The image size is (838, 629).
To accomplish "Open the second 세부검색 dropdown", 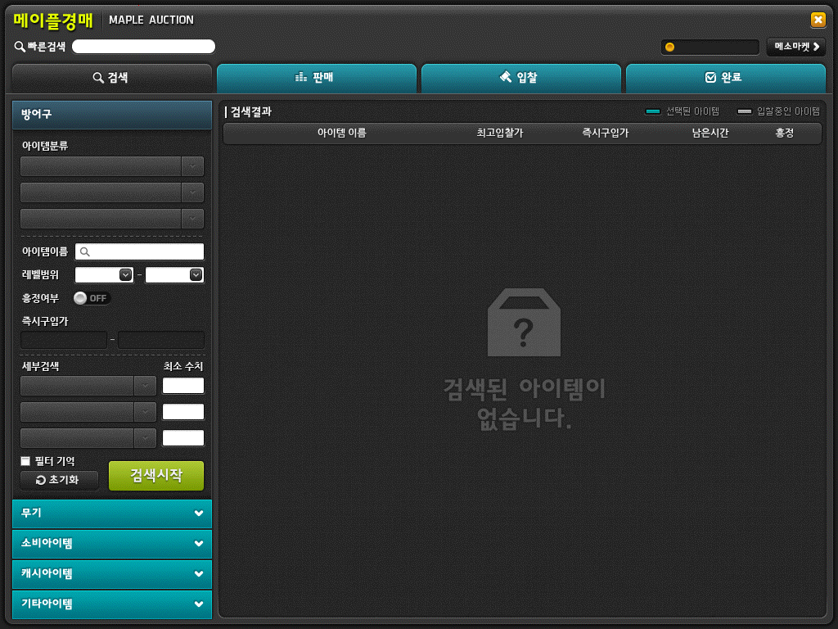I will (88, 412).
